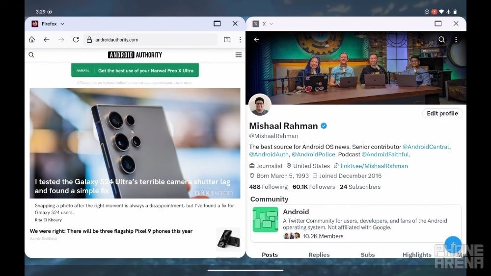Tap the do-not-disturb status icon
This screenshot has height=276, width=491.
(427, 12)
